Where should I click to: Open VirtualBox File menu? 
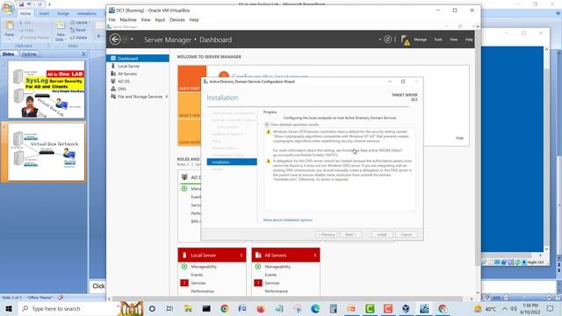[x=112, y=19]
